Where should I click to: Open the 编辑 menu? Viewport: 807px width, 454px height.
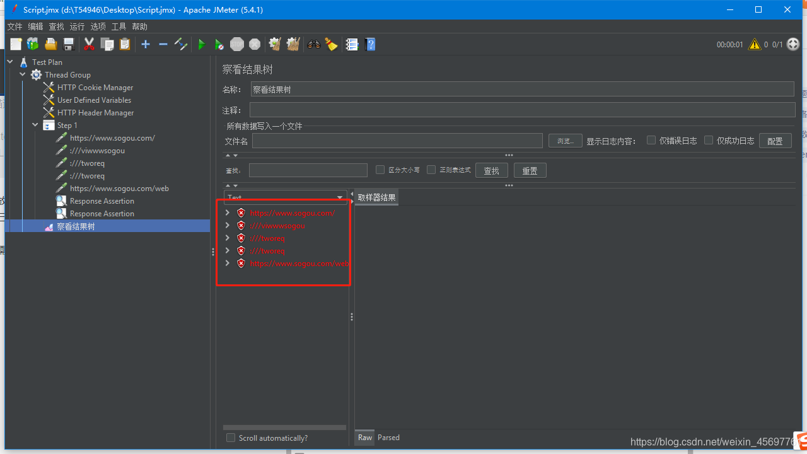click(35, 26)
